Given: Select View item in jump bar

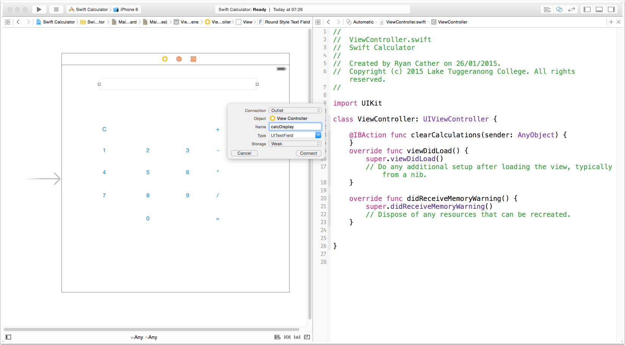Looking at the screenshot, I should (x=244, y=22).
